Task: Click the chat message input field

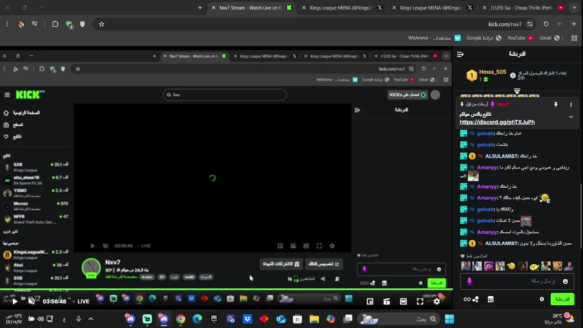Action: click(517, 282)
